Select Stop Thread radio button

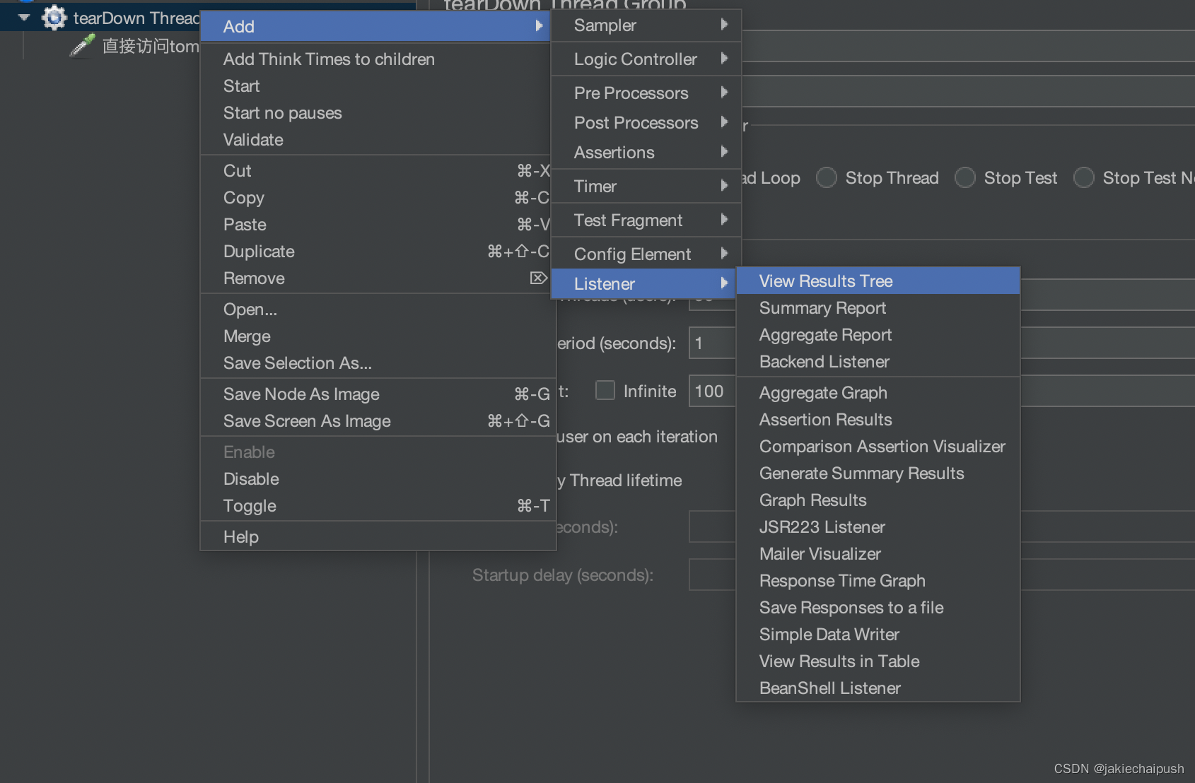tap(827, 177)
